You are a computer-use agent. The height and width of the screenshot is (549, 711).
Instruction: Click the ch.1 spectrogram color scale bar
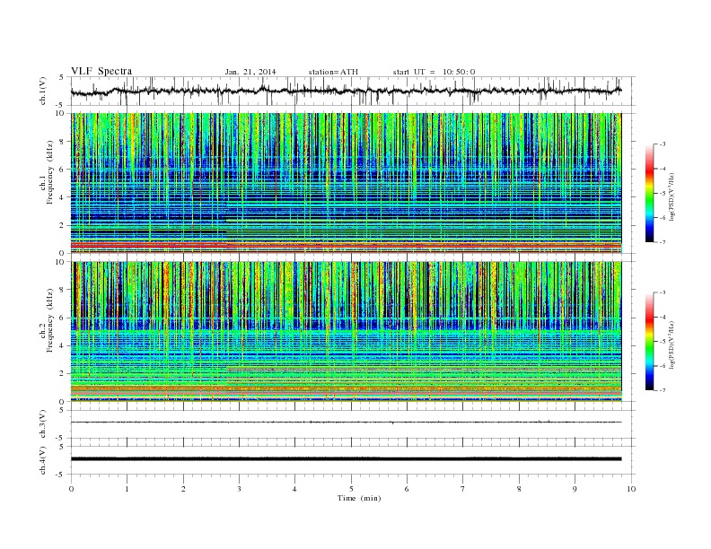(649, 193)
